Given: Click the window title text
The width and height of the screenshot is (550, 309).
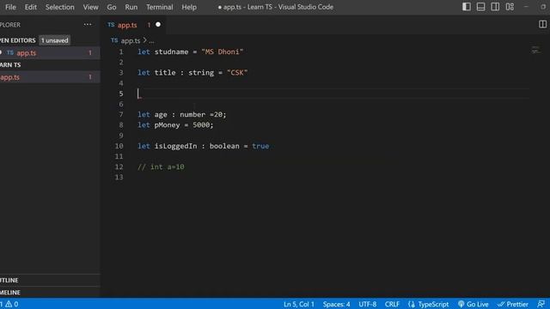Looking at the screenshot, I should (275, 7).
